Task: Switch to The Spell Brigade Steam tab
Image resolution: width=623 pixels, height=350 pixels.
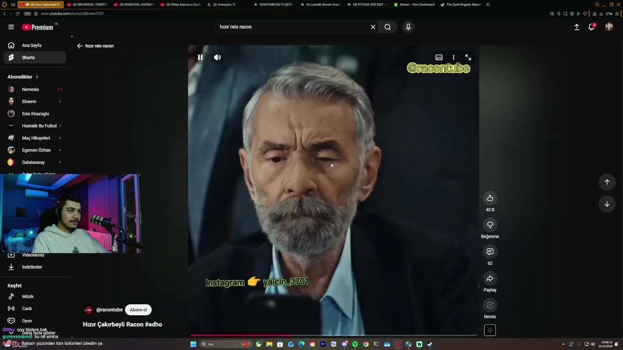Action: [461, 4]
